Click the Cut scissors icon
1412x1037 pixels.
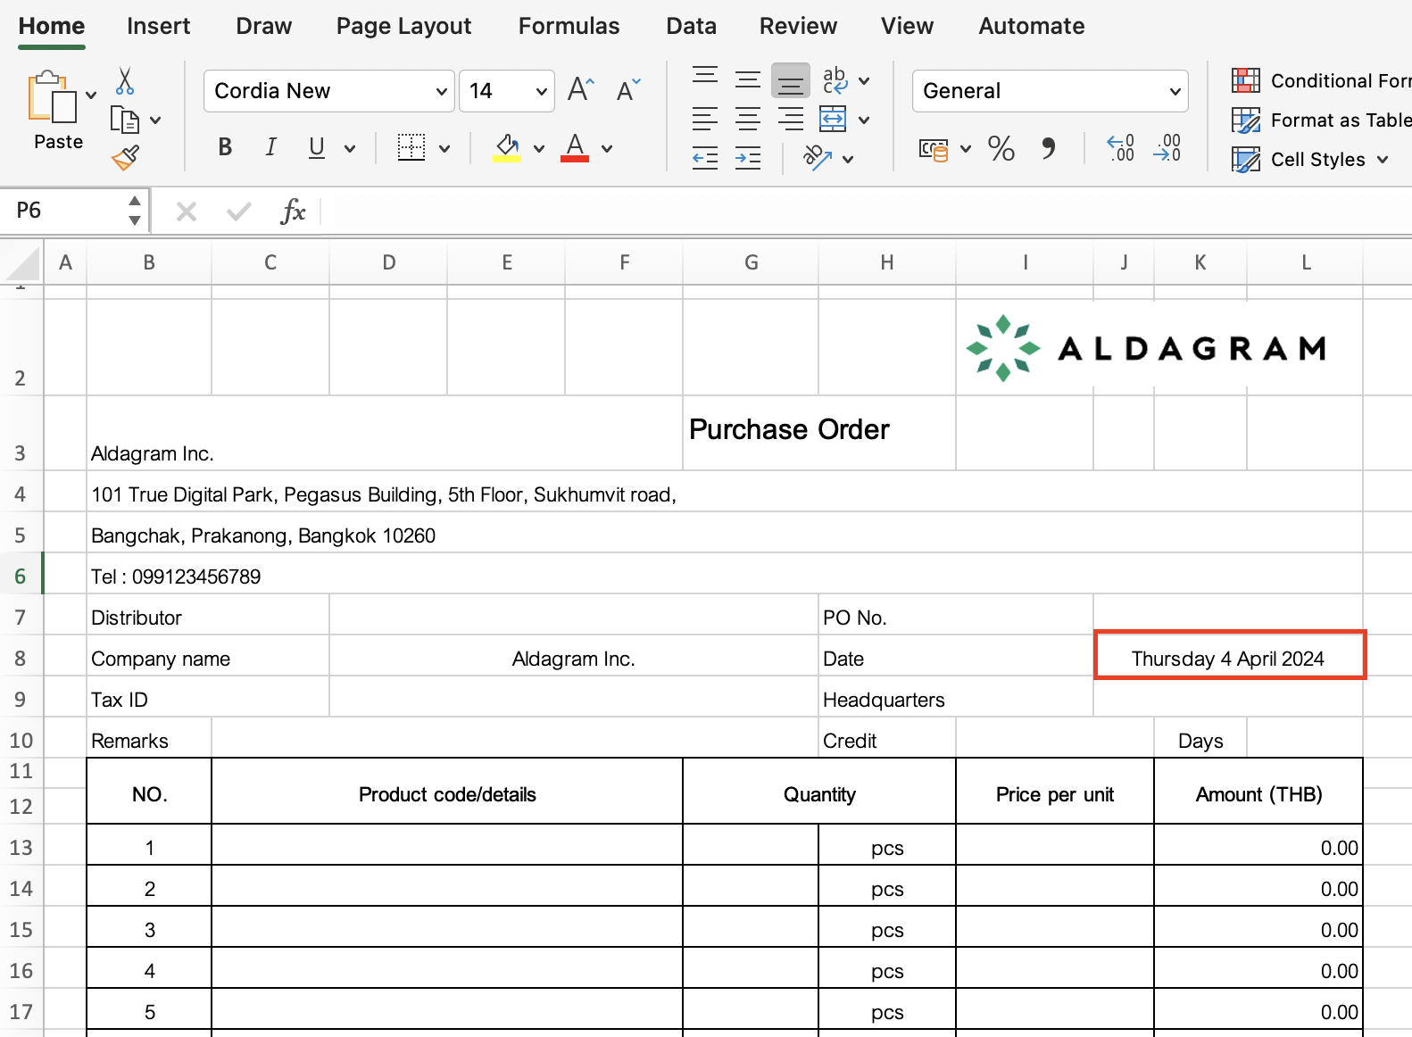[125, 81]
